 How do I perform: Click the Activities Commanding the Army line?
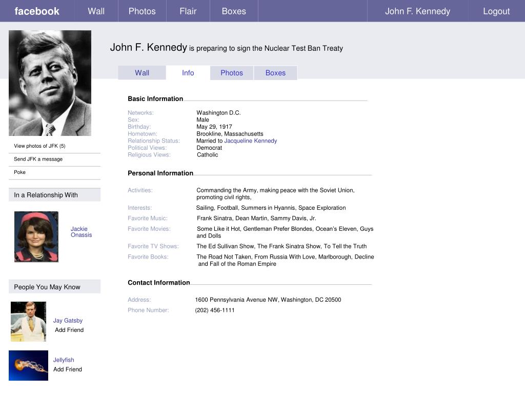275,193
